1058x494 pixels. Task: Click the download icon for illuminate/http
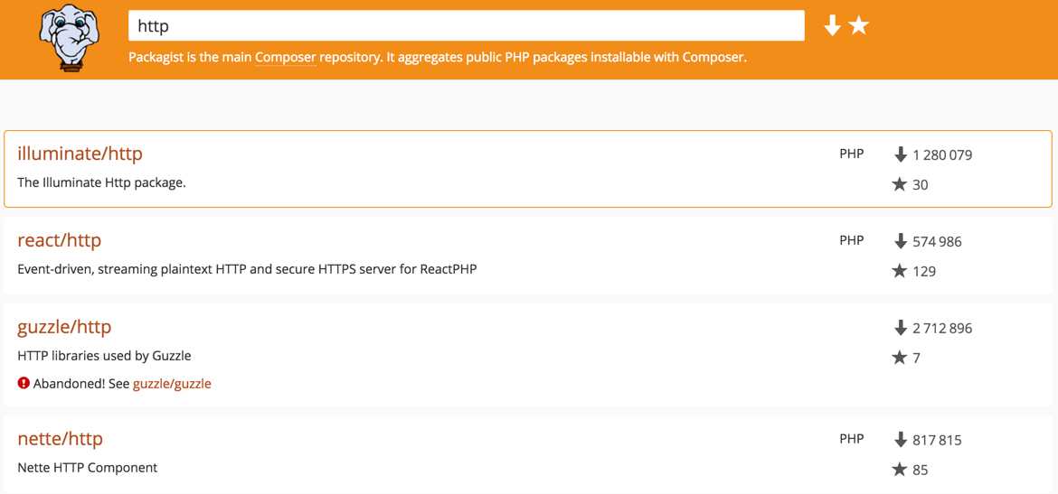(900, 154)
